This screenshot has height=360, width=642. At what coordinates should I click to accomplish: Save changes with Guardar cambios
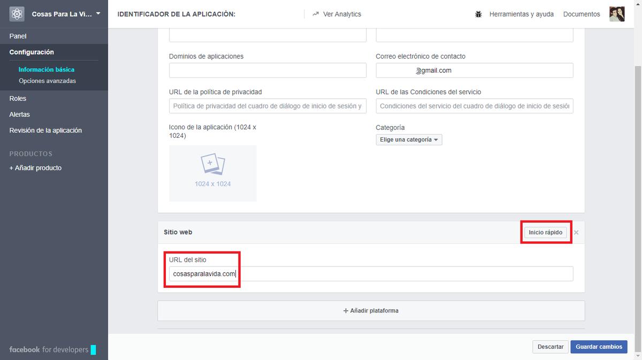click(599, 347)
